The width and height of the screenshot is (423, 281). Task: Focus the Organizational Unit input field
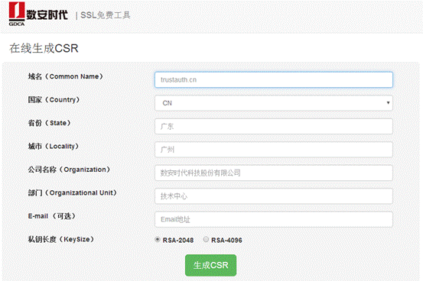pos(274,196)
